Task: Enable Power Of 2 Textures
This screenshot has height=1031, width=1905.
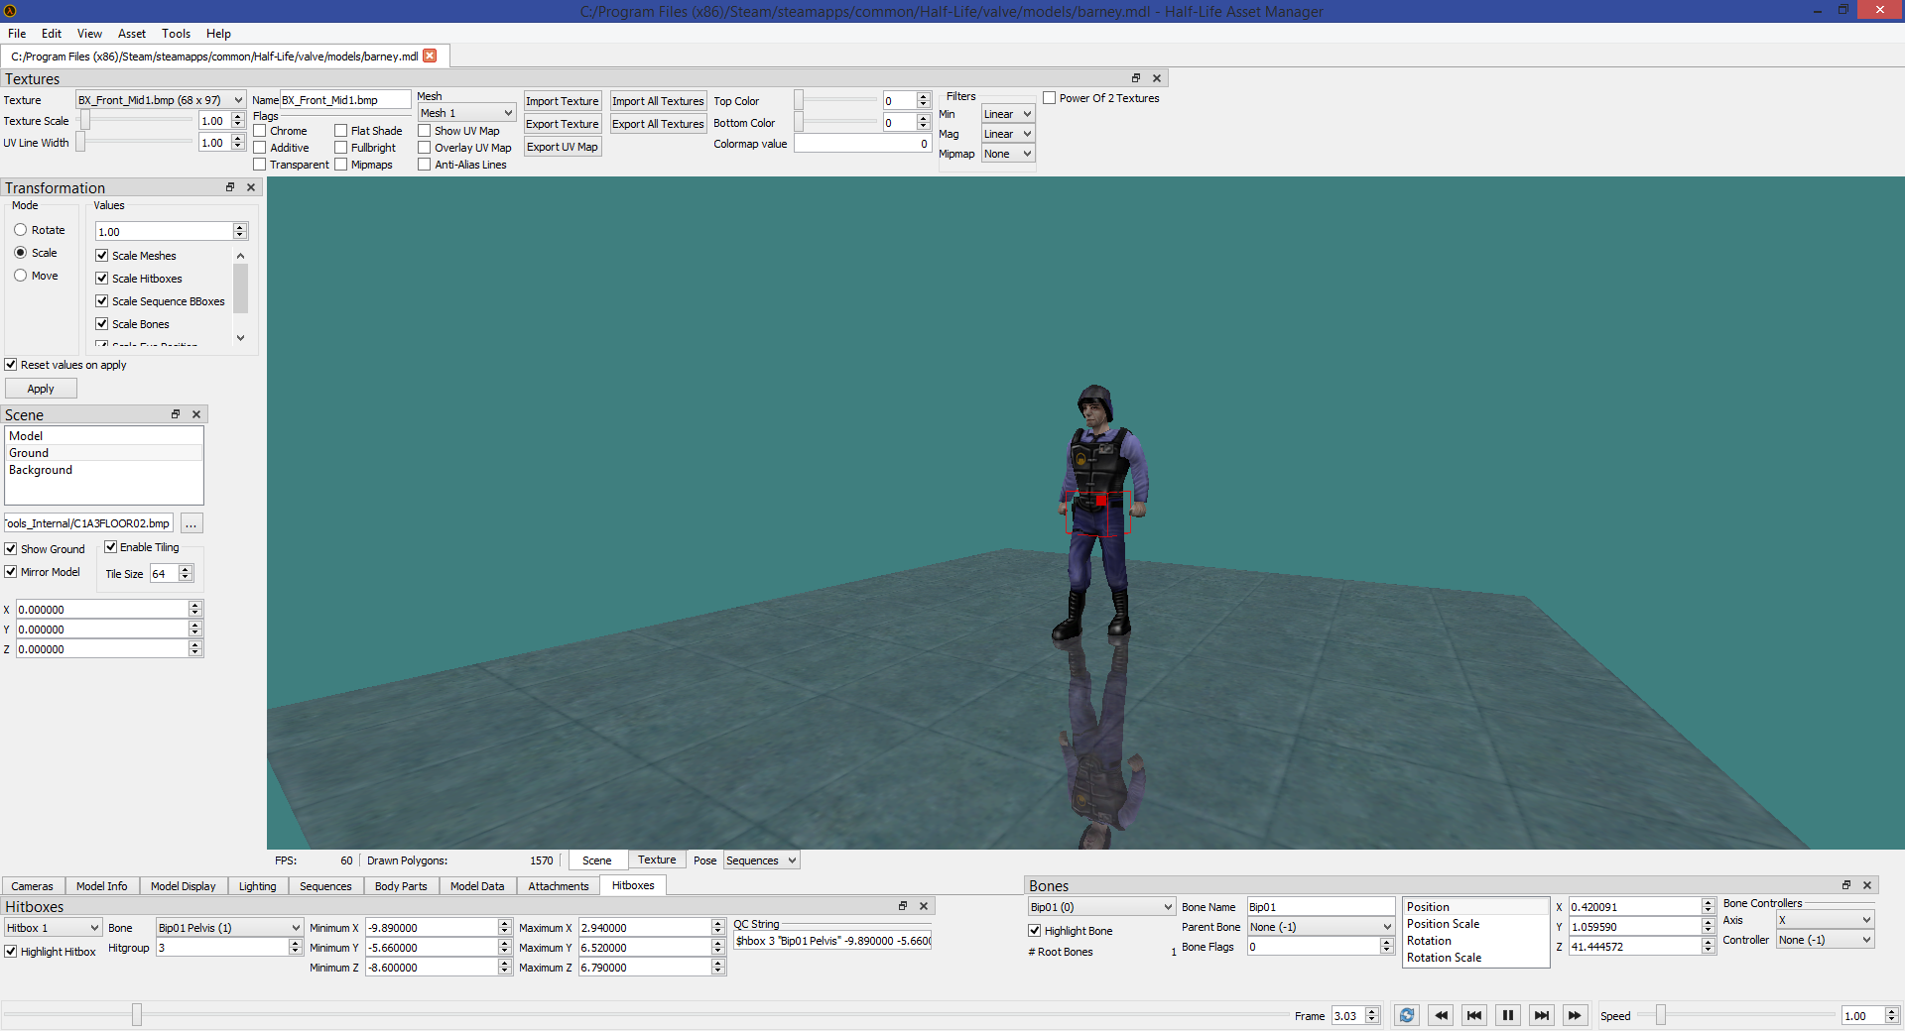Action: (x=1050, y=98)
